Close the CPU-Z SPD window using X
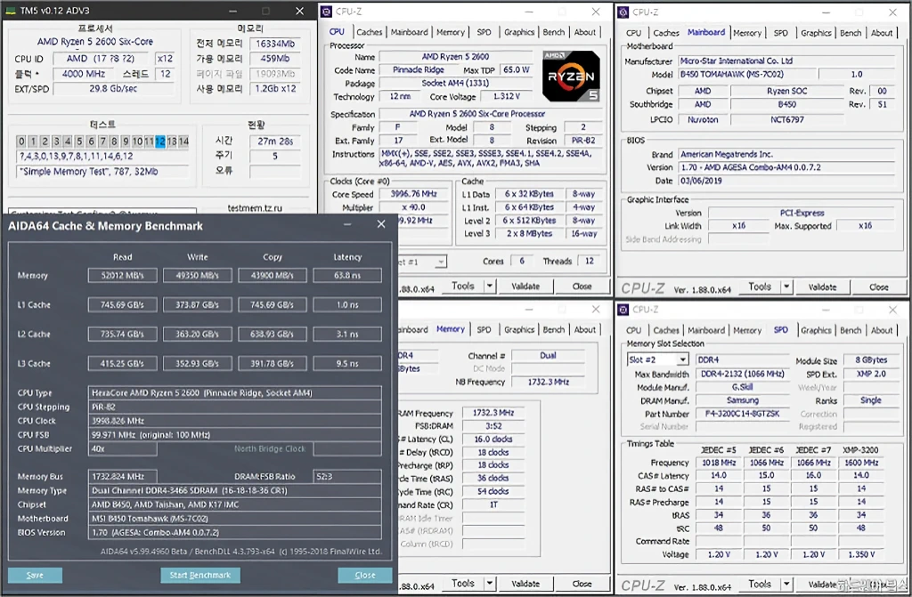This screenshot has width=912, height=597. 892,310
